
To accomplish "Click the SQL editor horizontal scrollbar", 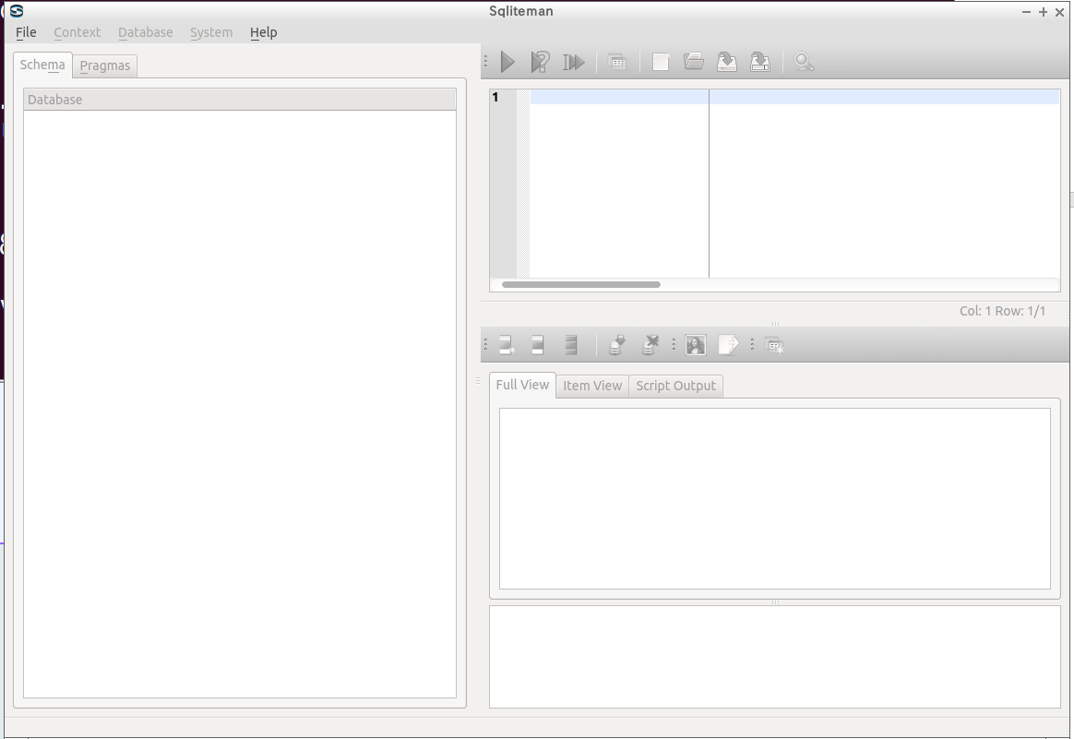I will coord(581,284).
